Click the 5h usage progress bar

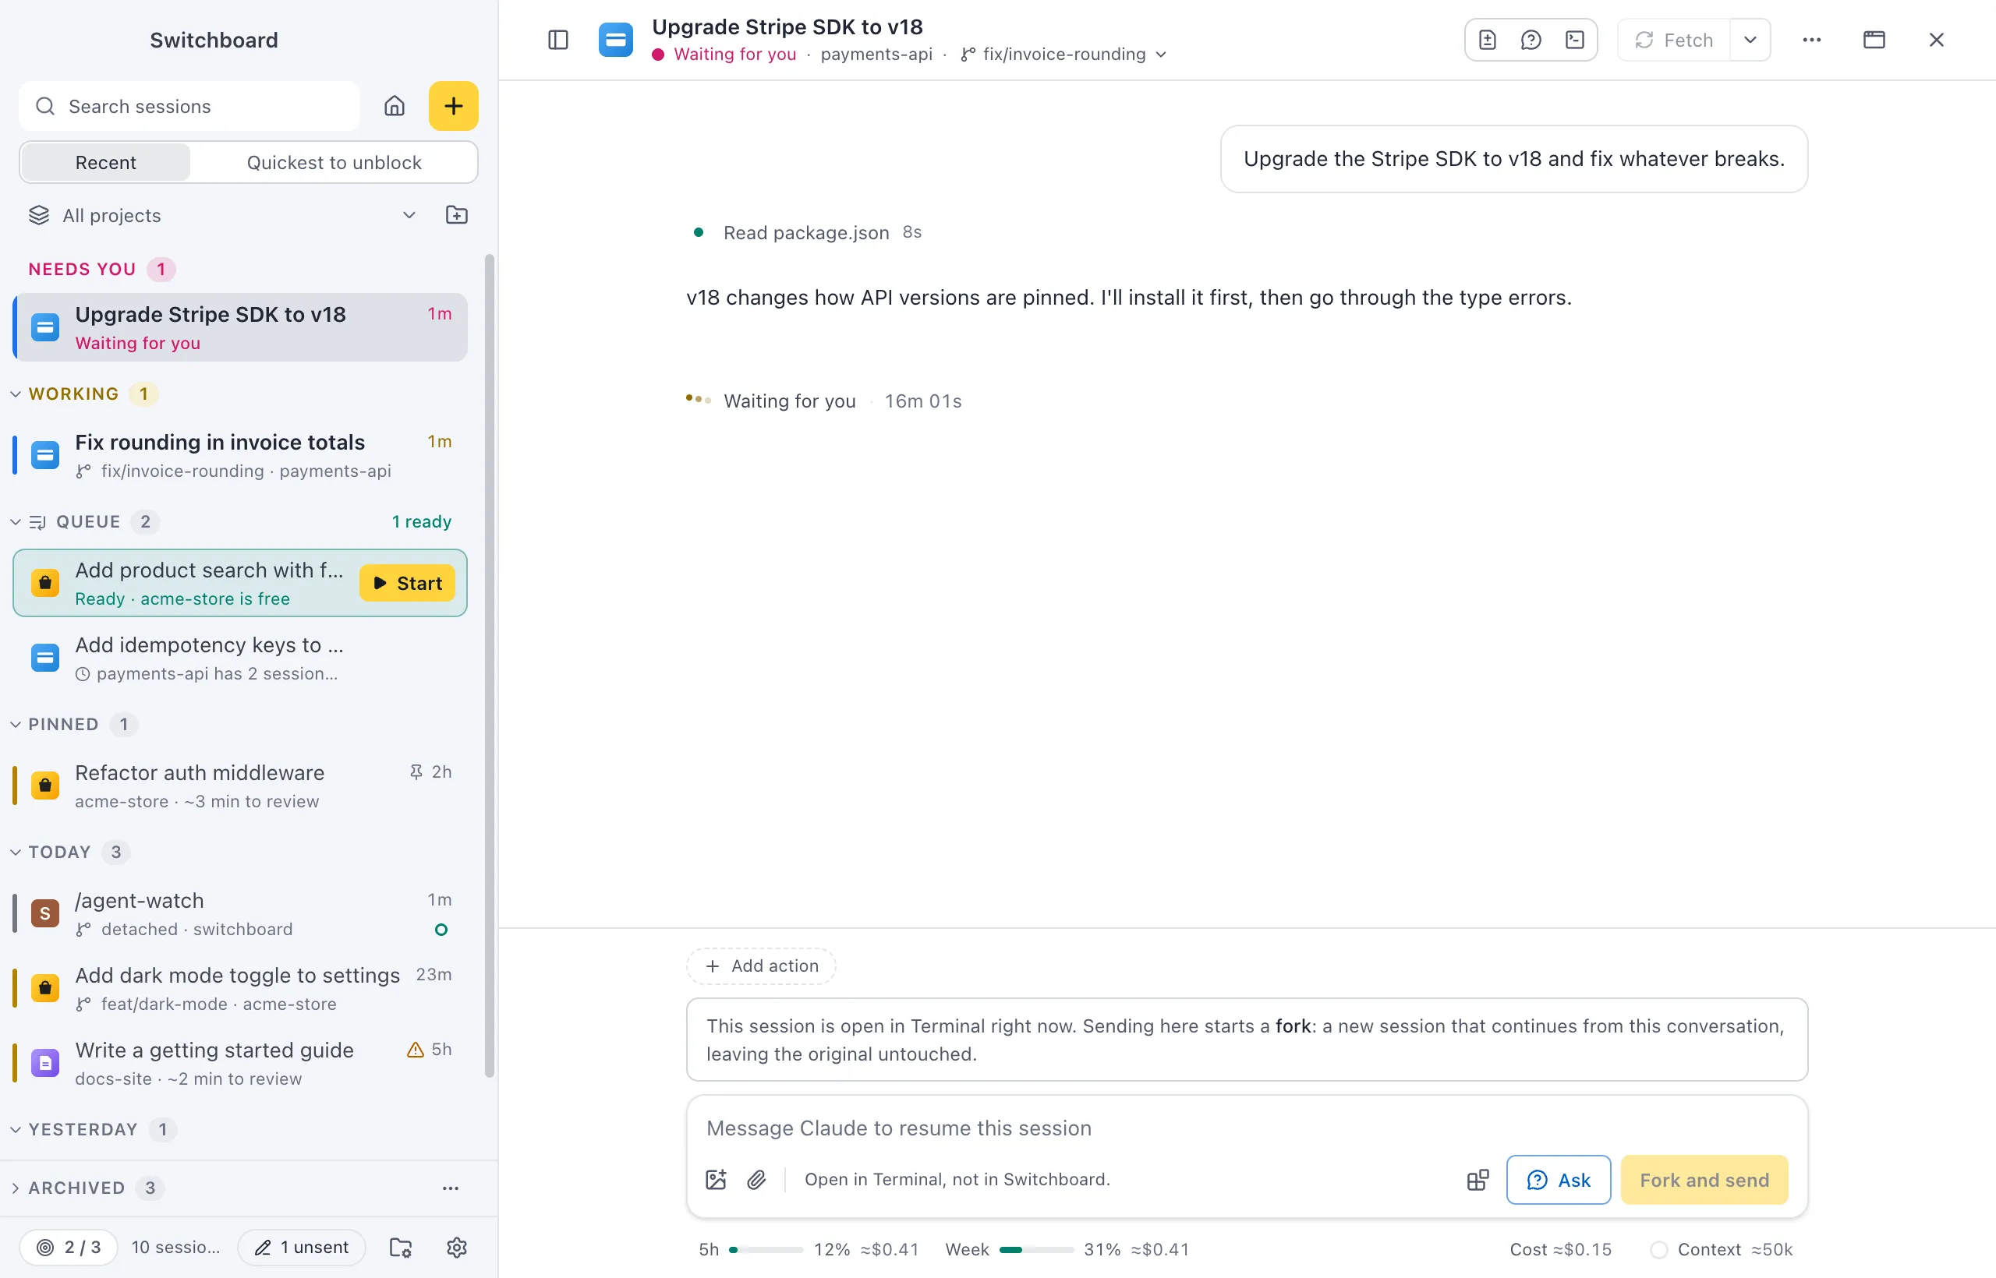766,1249
